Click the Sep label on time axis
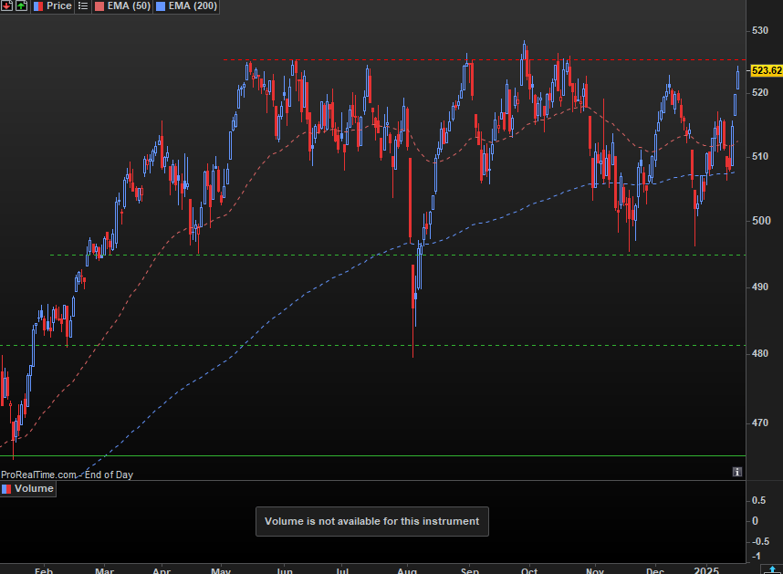783x574 pixels. point(470,570)
